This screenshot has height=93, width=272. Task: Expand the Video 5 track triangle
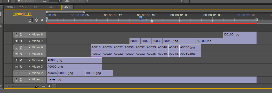pyautogui.click(x=29, y=54)
